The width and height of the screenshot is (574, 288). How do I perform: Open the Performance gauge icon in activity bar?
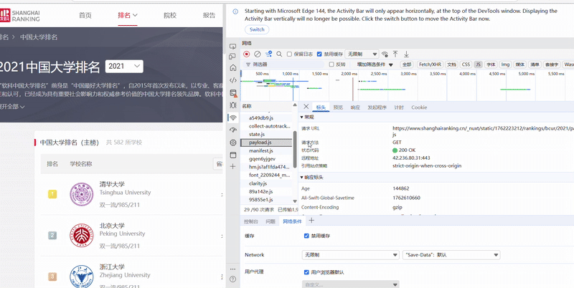pyautogui.click(x=232, y=130)
